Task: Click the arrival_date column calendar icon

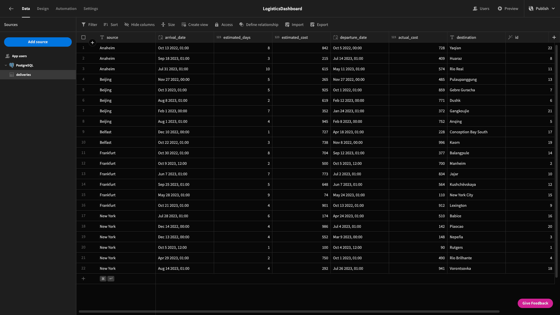Action: (x=160, y=37)
